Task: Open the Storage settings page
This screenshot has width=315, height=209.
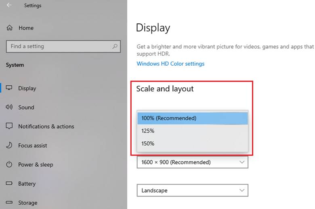Action: tap(28, 203)
